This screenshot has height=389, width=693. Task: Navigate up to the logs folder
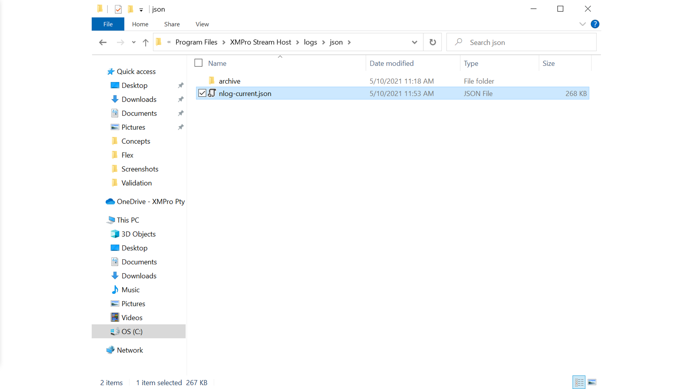[145, 42]
